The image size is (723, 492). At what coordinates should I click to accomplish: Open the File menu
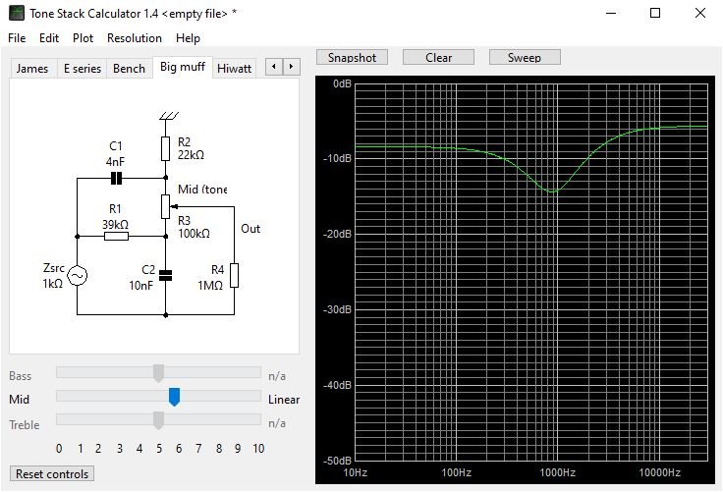[17, 38]
